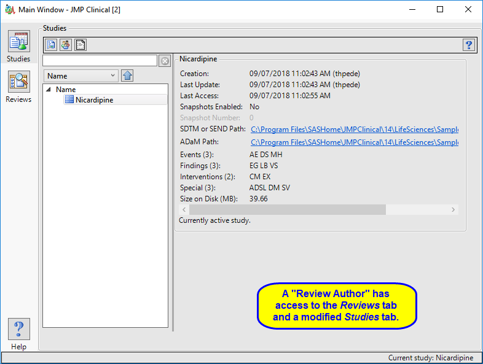Focus the study search text field
The image size is (483, 364).
pyautogui.click(x=100, y=61)
